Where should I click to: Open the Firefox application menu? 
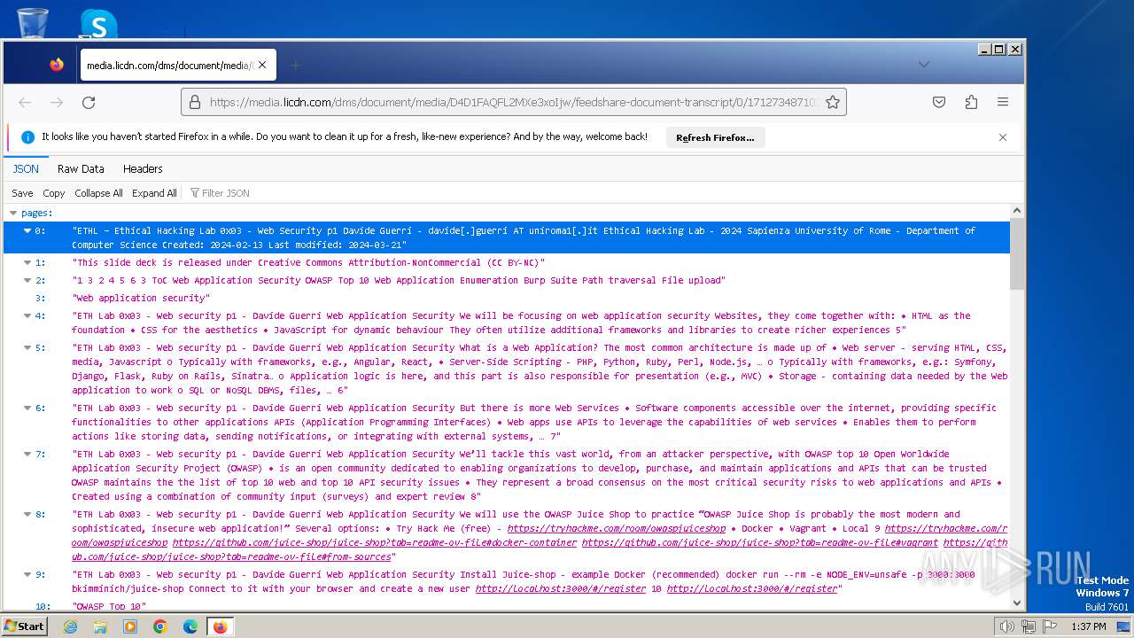tap(1003, 103)
